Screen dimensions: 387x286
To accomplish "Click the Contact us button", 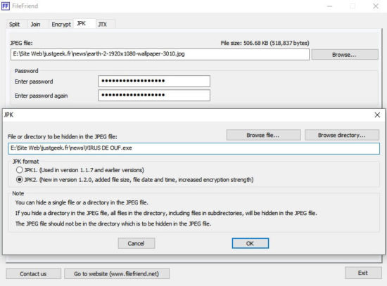I will pyautogui.click(x=33, y=273).
